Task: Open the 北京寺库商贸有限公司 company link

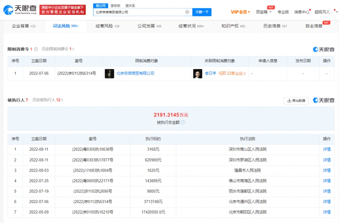Action: pos(135,74)
